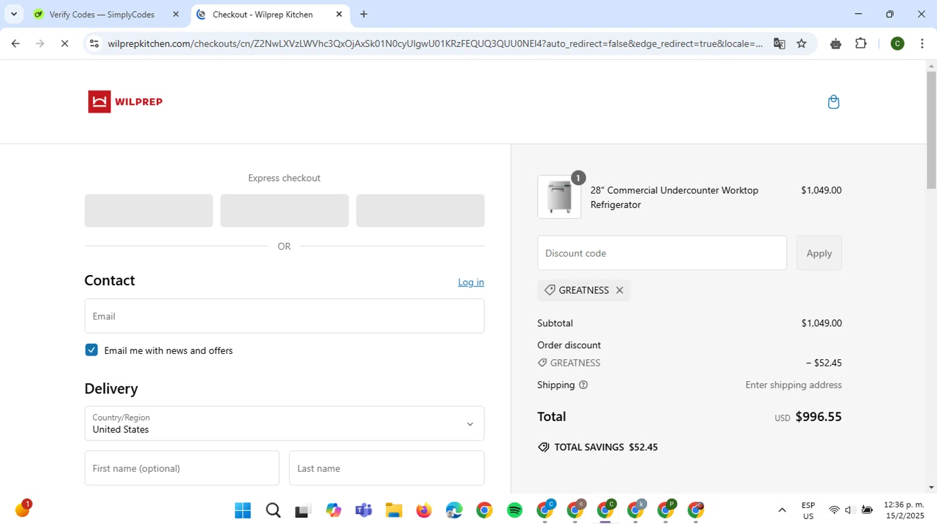The height and width of the screenshot is (526, 937).
Task: Click the first express checkout button
Action: (x=149, y=210)
